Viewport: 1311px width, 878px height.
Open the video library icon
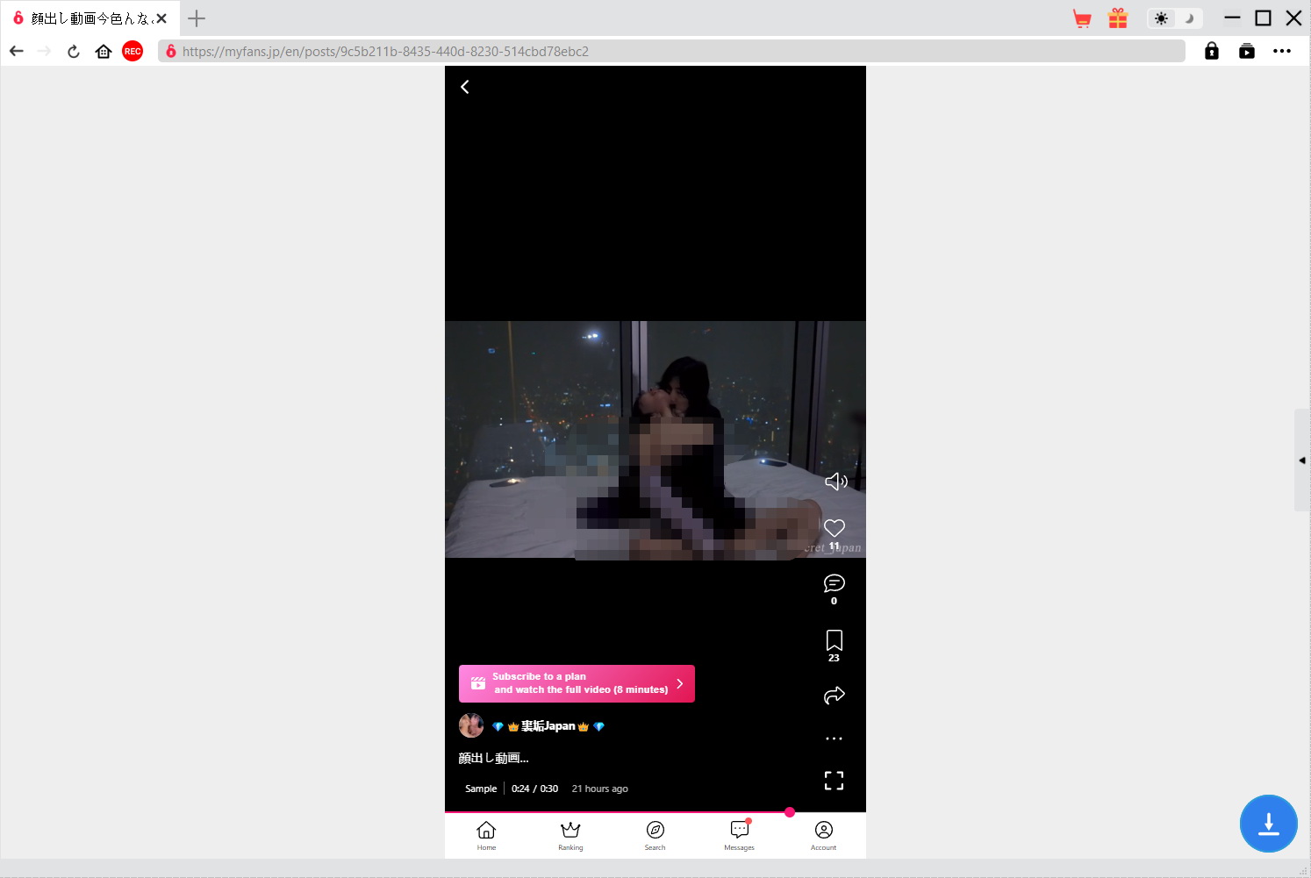[1247, 51]
